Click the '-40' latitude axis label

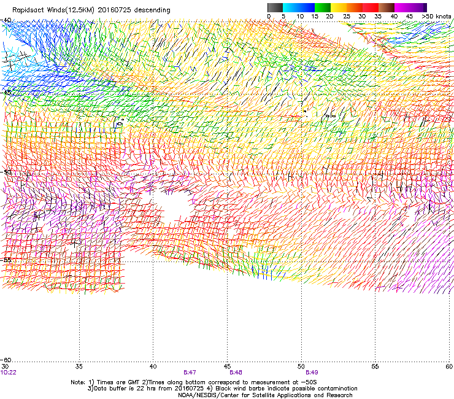6,20
